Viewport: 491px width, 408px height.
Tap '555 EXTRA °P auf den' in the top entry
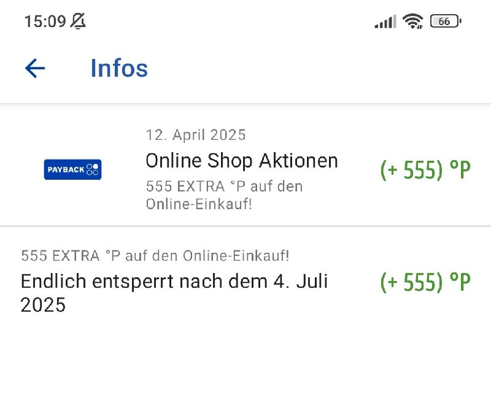click(224, 187)
